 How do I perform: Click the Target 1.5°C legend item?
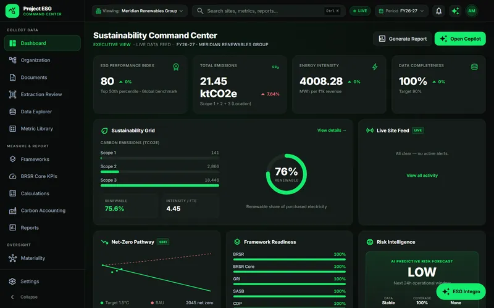click(x=115, y=302)
